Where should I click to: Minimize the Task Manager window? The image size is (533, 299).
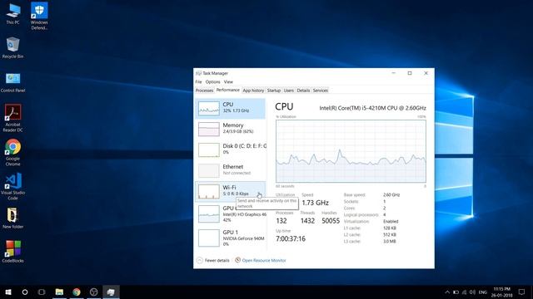coord(394,73)
